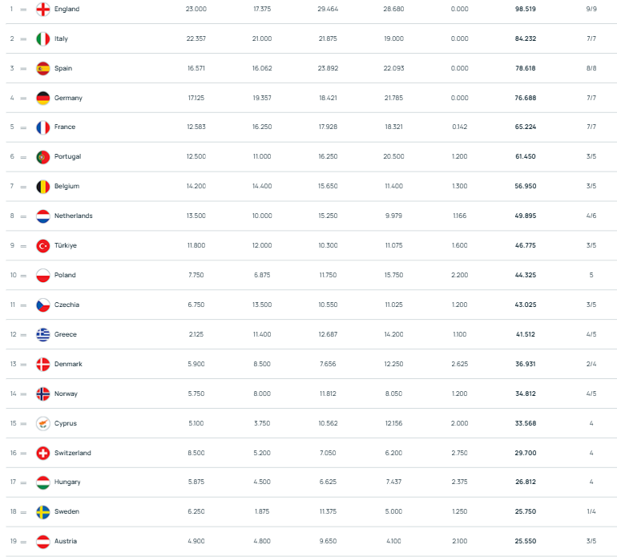Click Austria's rank change indicator
This screenshot has height=557, width=617.
click(x=23, y=542)
